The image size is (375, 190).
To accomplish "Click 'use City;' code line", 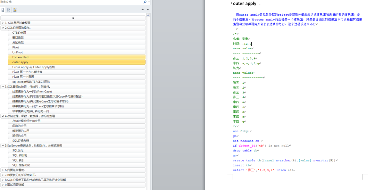I will [x=241, y=131].
